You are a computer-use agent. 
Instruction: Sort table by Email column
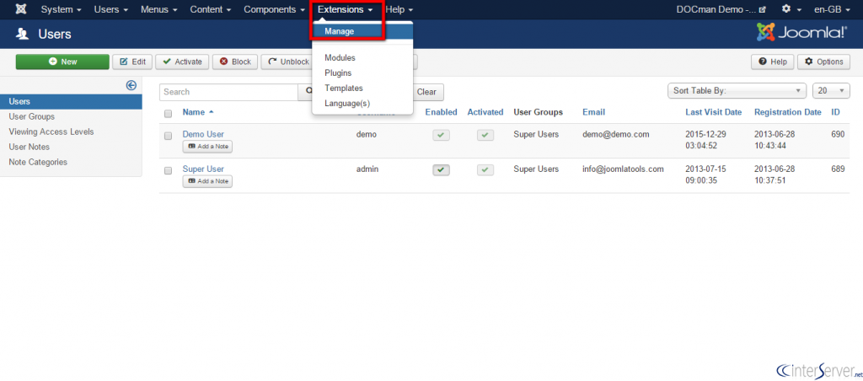(x=593, y=112)
